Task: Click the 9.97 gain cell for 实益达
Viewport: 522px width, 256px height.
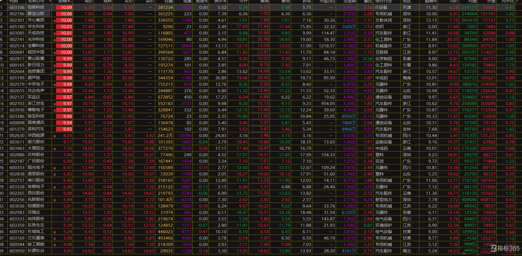Action: (64, 97)
